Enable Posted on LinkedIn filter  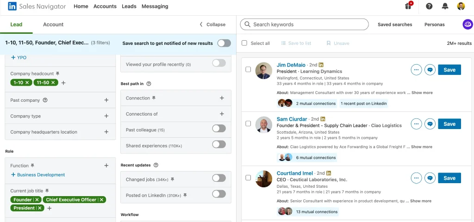[x=219, y=194]
